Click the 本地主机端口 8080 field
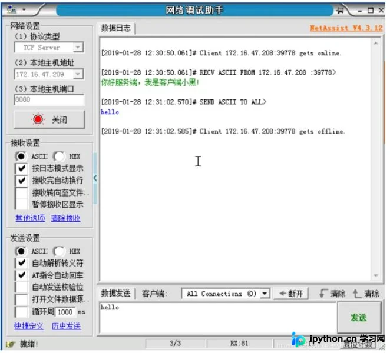 (49, 99)
